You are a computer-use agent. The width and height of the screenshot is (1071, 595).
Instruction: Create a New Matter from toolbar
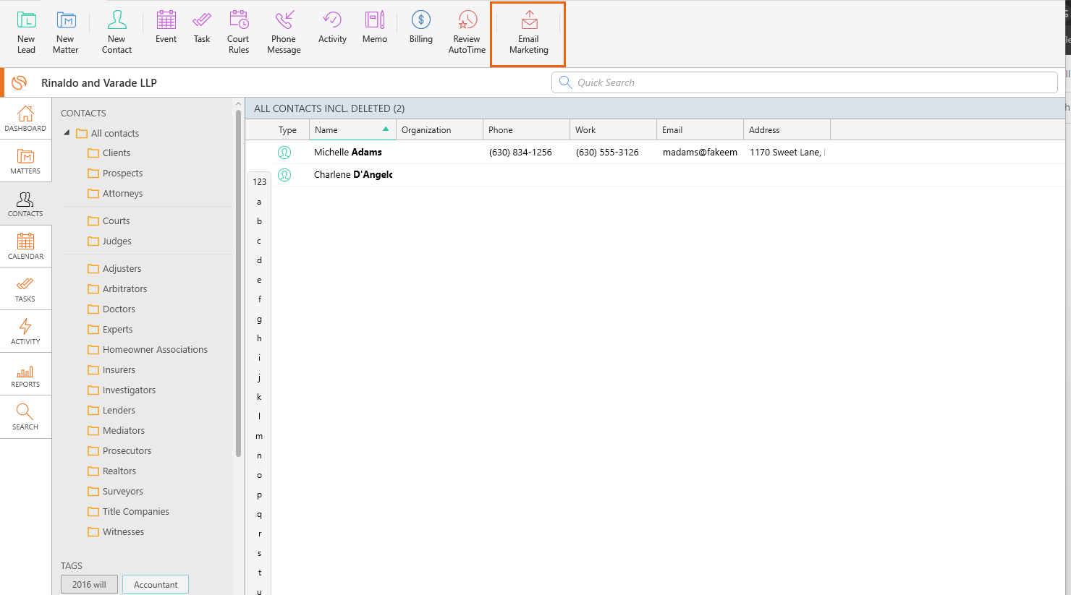click(65, 33)
